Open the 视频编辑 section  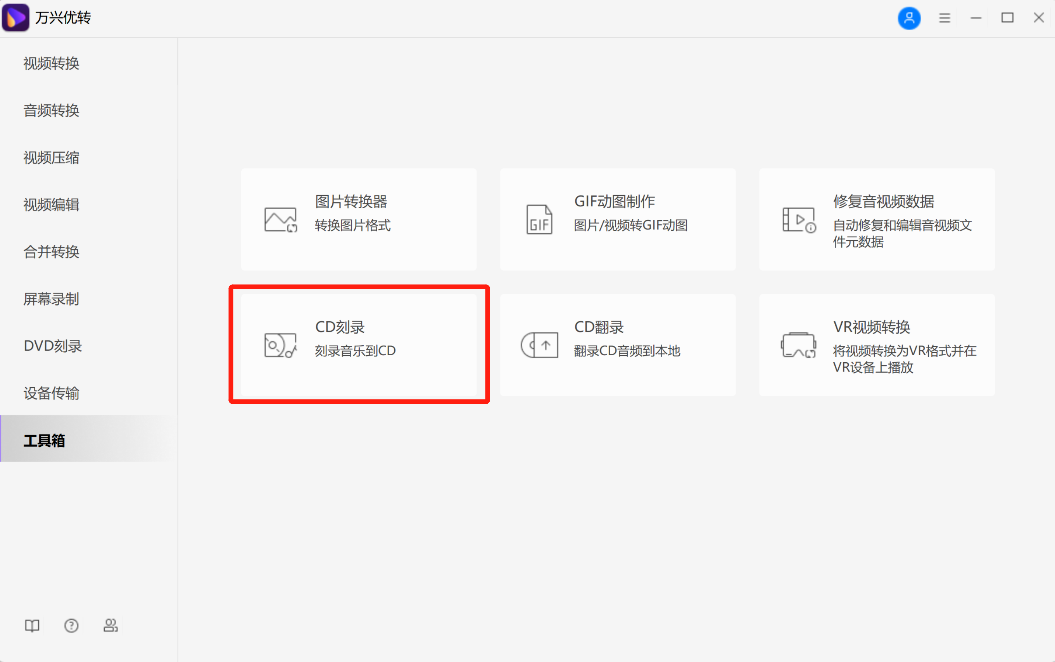point(51,205)
